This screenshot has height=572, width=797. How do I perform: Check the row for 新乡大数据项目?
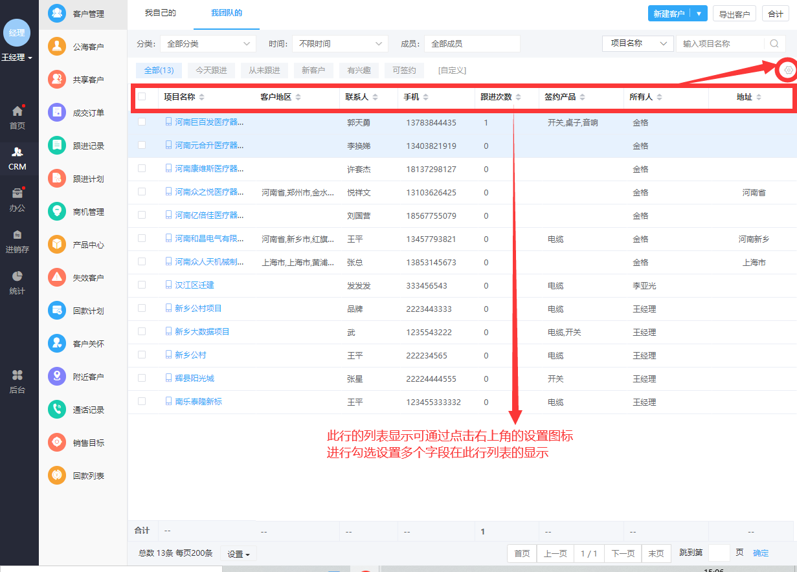pos(142,331)
